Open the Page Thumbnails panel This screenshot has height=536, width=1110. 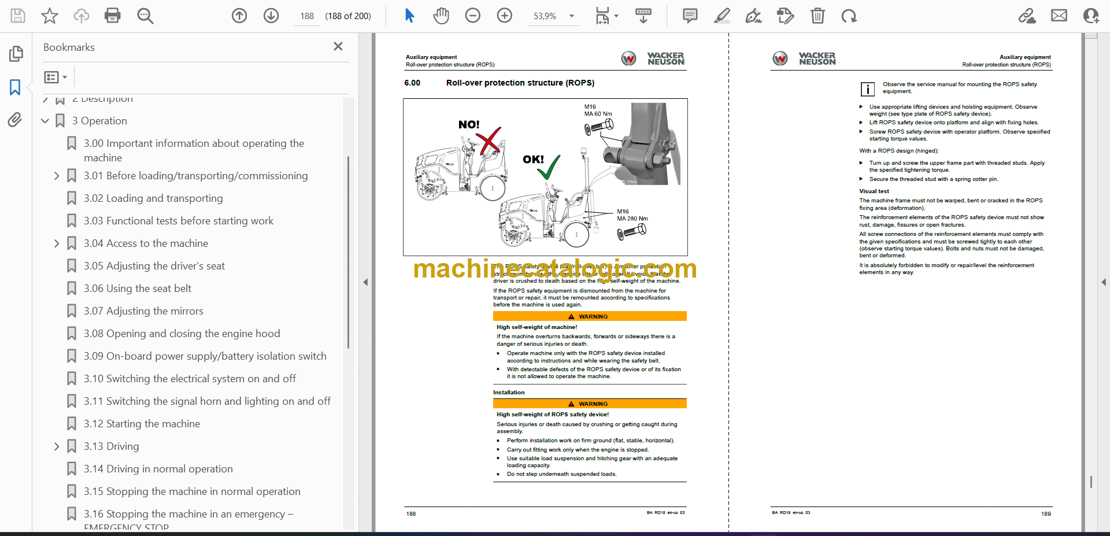click(x=16, y=54)
